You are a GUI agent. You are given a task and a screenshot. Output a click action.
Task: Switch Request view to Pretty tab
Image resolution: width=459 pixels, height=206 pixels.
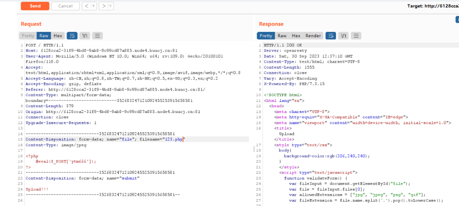pos(28,36)
